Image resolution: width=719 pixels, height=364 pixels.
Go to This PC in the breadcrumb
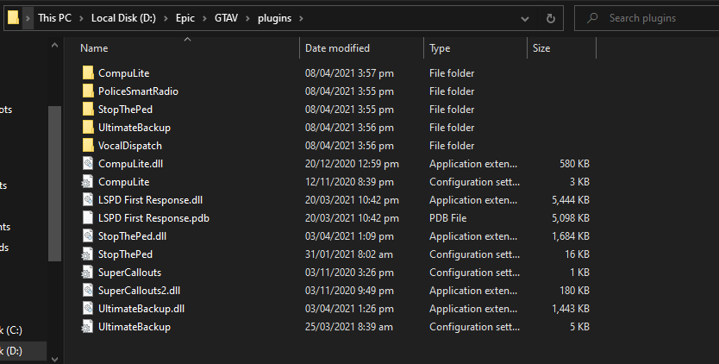(x=55, y=18)
